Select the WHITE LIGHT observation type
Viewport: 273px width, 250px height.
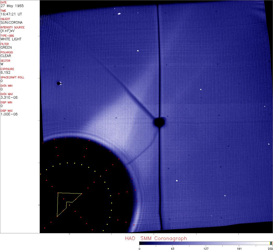click(x=11, y=39)
